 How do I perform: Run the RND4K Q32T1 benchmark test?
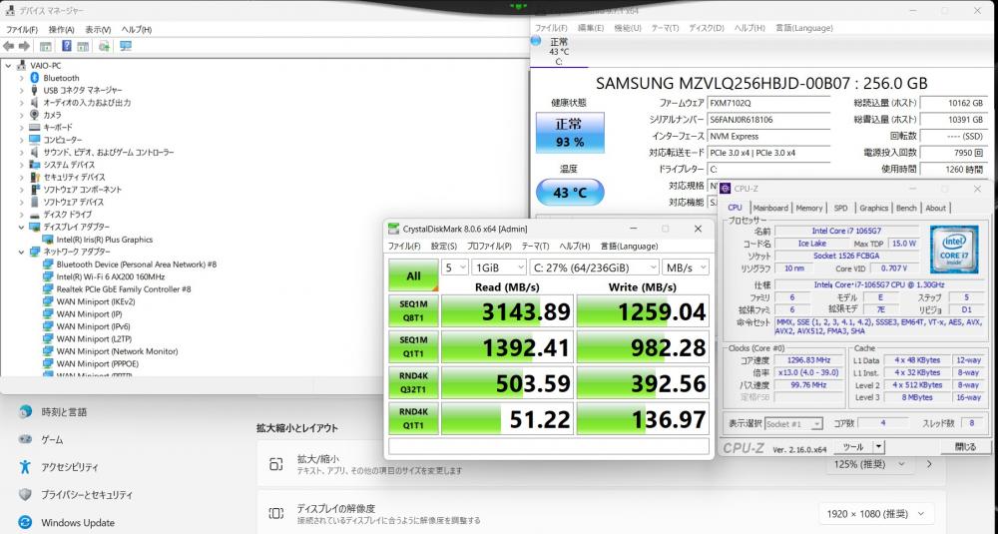click(x=414, y=382)
